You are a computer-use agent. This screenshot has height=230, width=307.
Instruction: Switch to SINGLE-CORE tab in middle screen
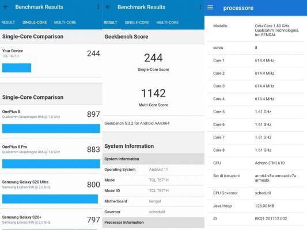137,22
